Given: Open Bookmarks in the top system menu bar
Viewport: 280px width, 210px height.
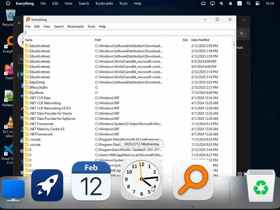Looking at the screenshot, I should [104, 3].
